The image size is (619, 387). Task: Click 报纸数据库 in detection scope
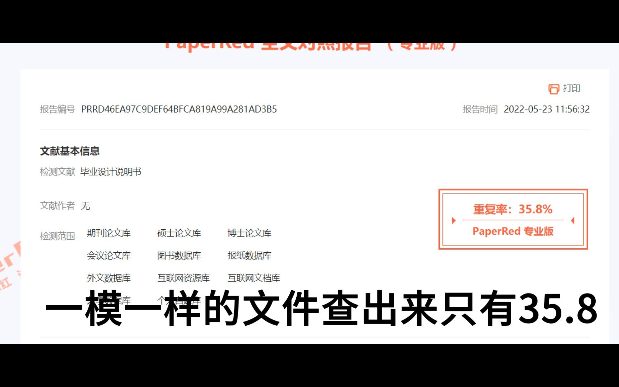[249, 255]
